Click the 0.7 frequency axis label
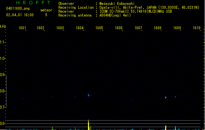Screen dimensions: 205x130 click(x=2, y=107)
